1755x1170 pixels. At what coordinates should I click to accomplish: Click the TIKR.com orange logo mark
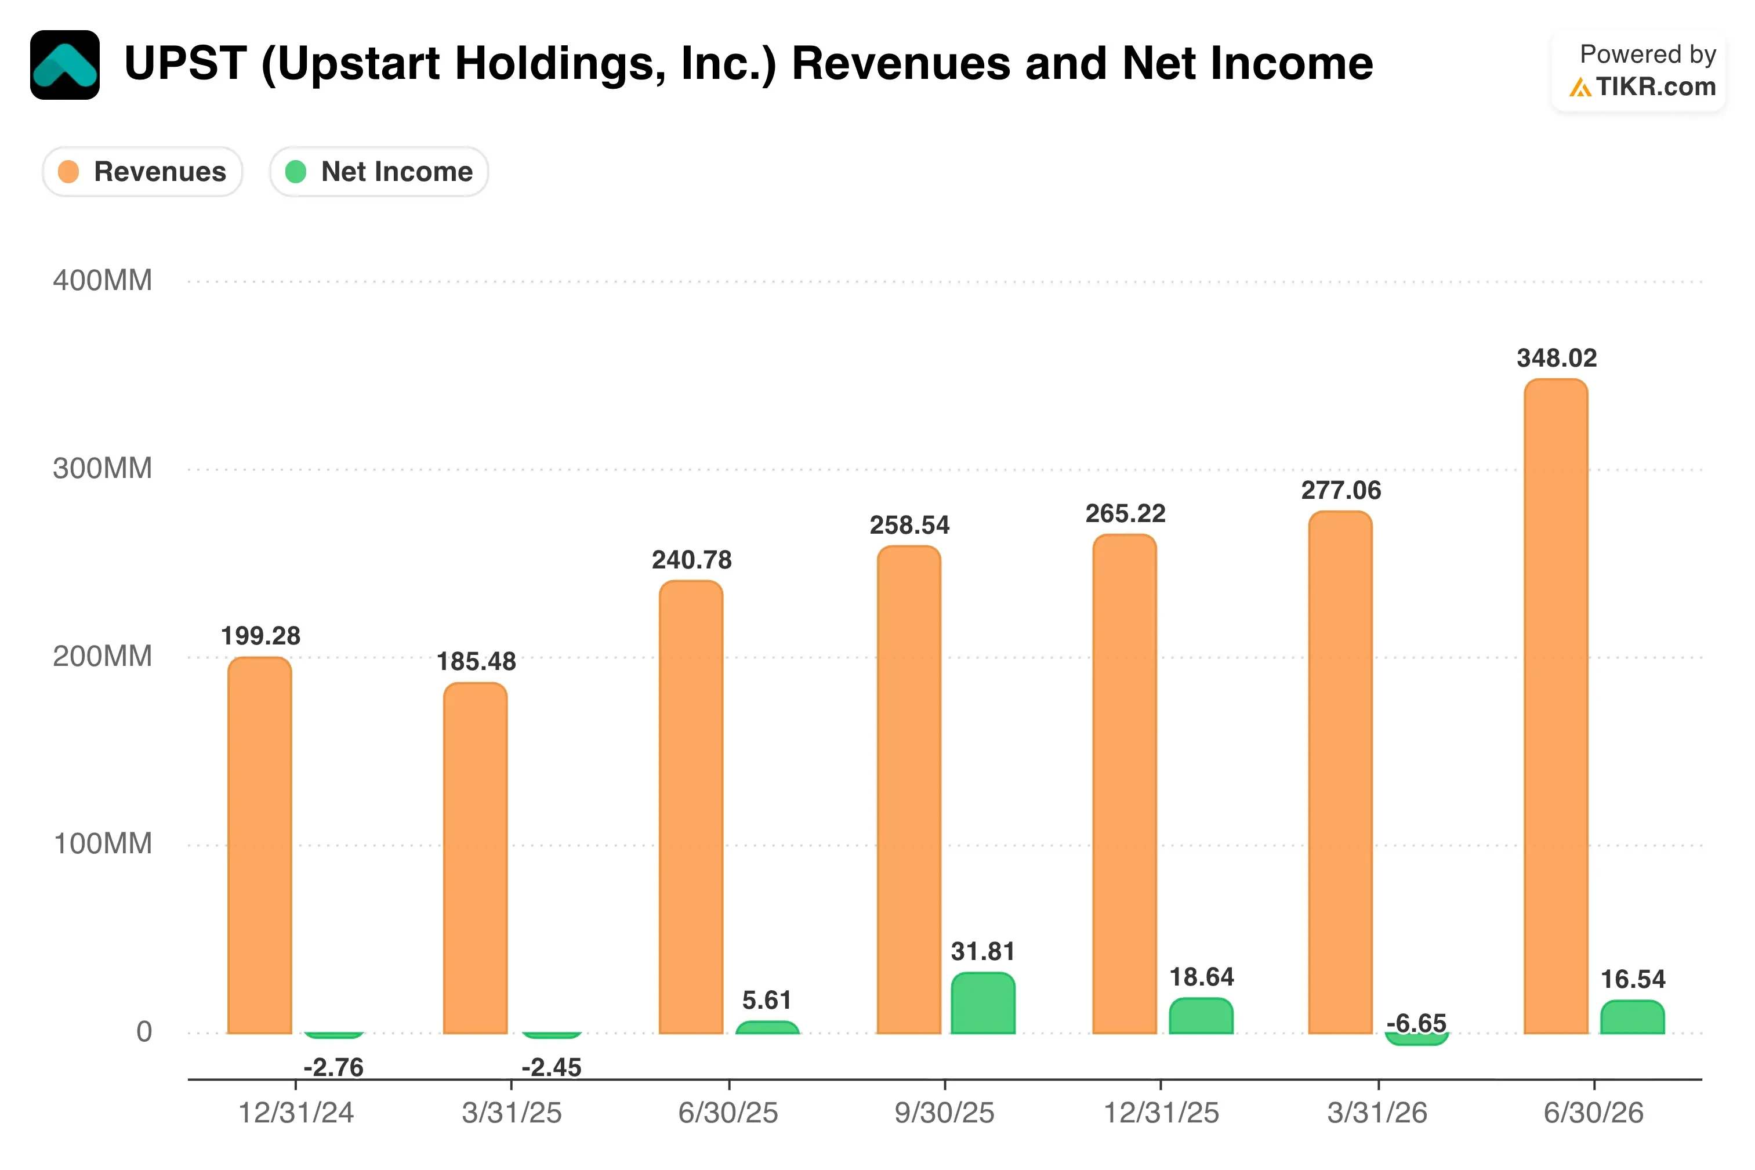point(1580,88)
